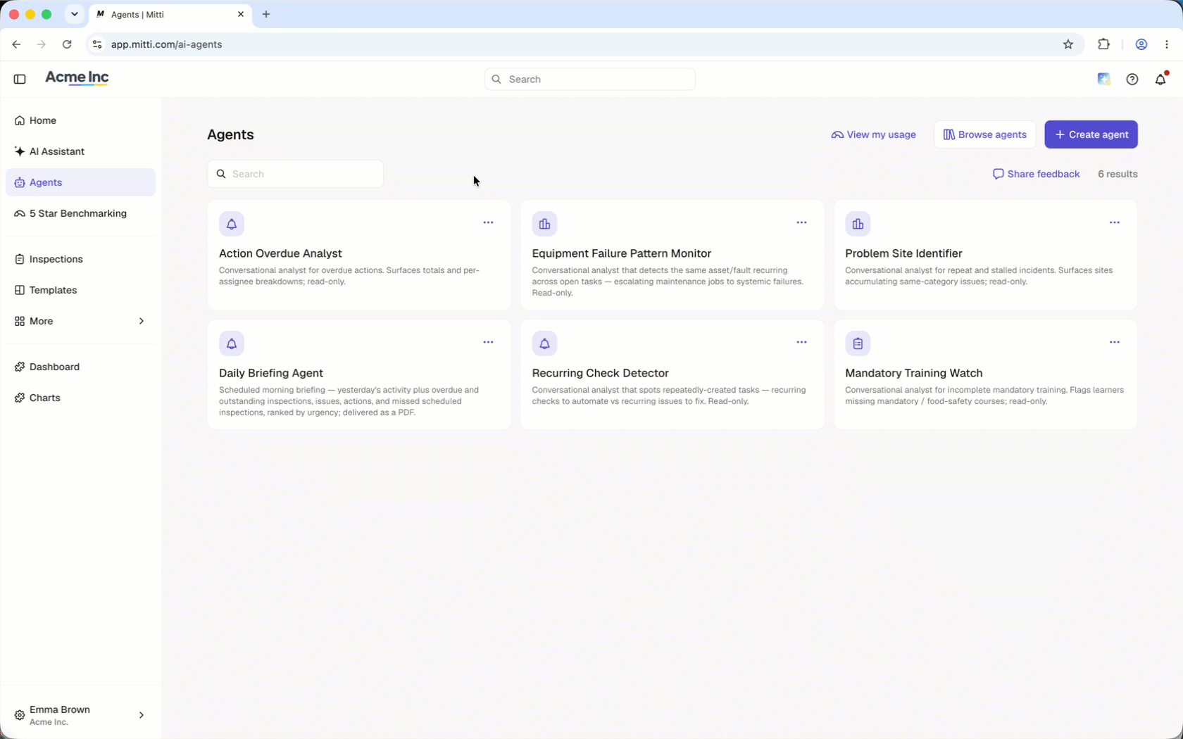Click the bell icon on Daily Briefing Agent card
This screenshot has width=1183, height=739.
[x=232, y=343]
